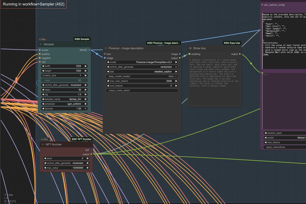Click the 0.386s execution time label
Screen dimensions: 306x204
[42, 39]
